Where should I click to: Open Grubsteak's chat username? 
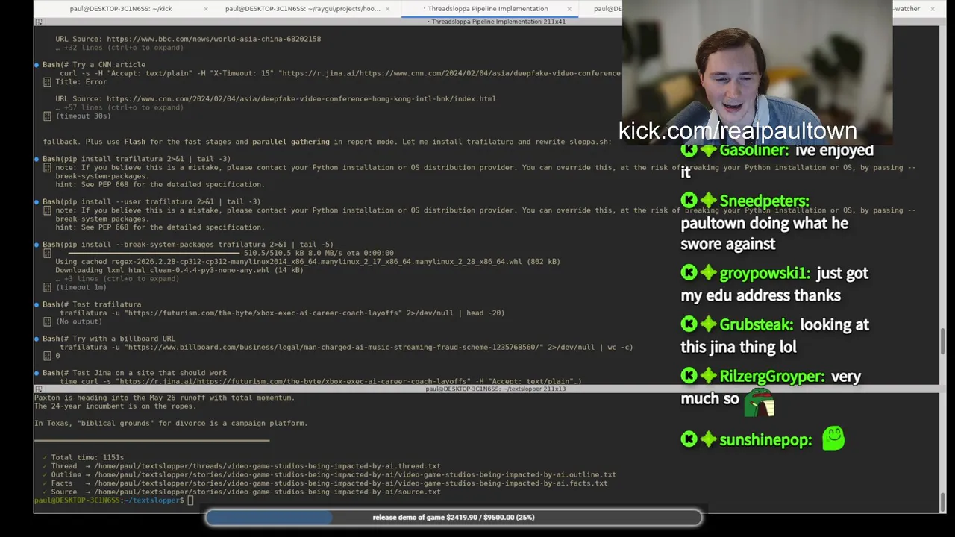point(756,325)
